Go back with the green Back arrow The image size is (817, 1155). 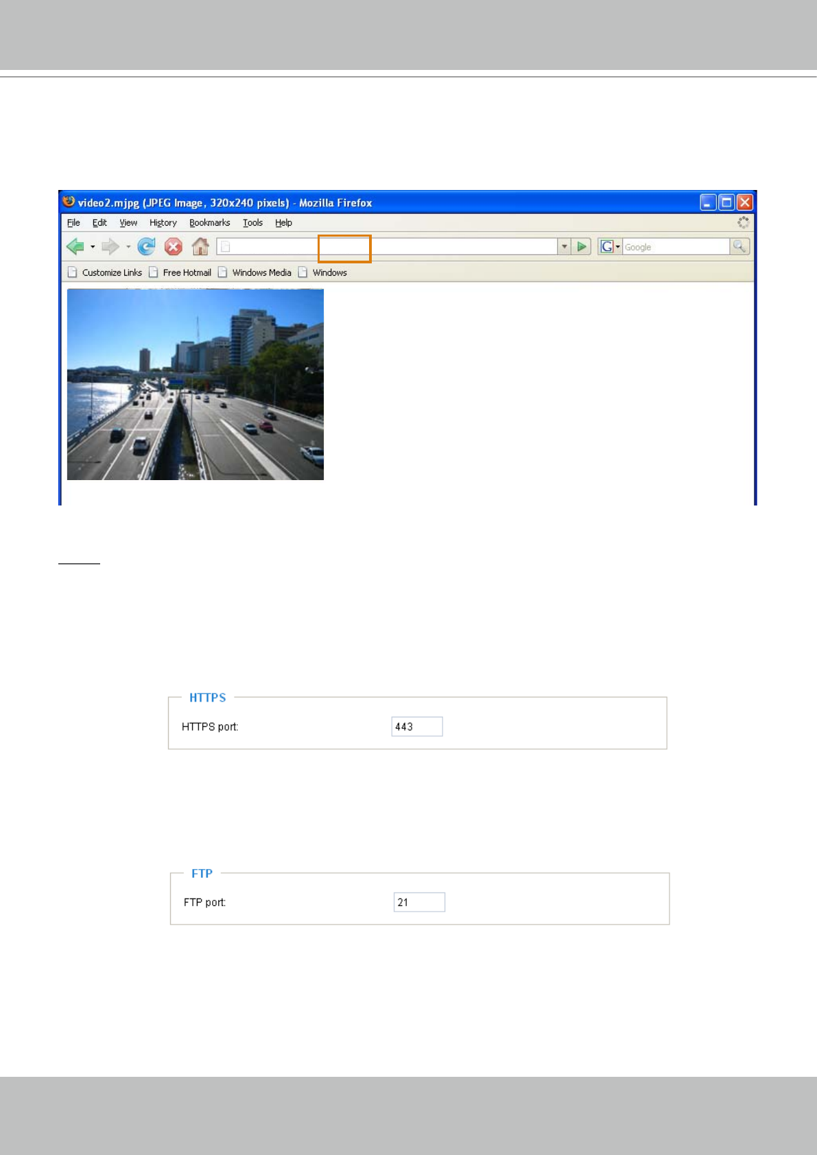tap(75, 246)
